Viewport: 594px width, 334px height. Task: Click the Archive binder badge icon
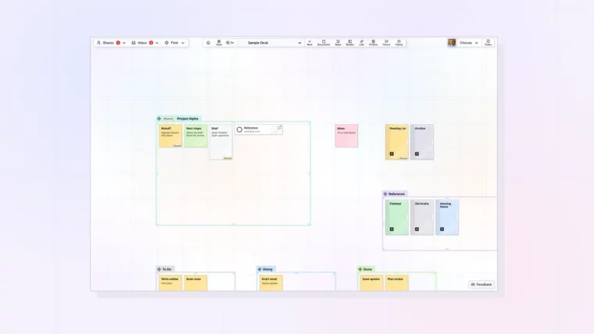pos(417,154)
